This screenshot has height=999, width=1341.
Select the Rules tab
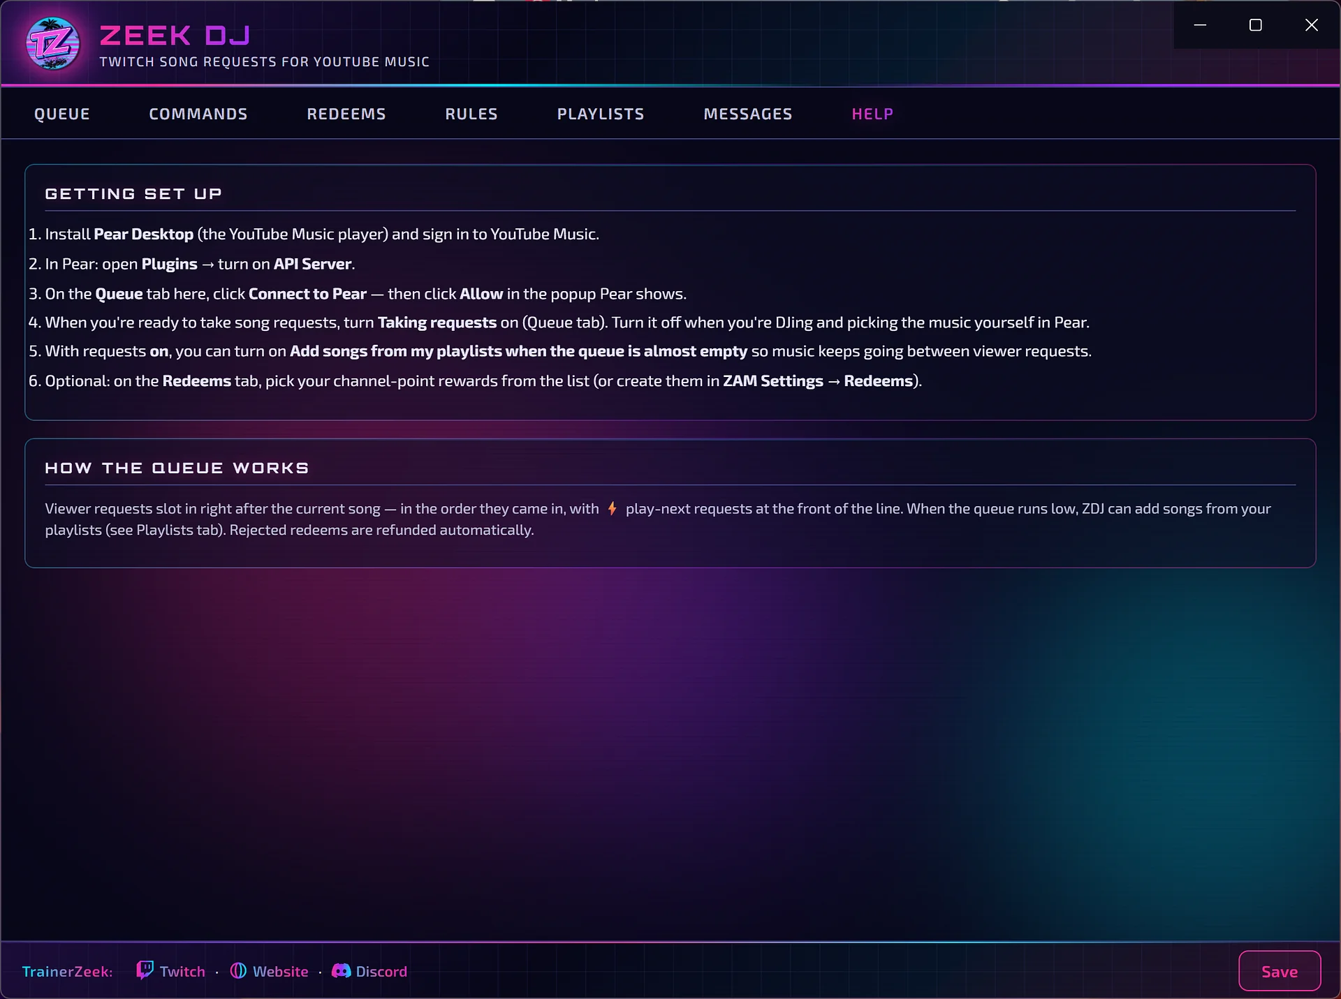coord(471,114)
